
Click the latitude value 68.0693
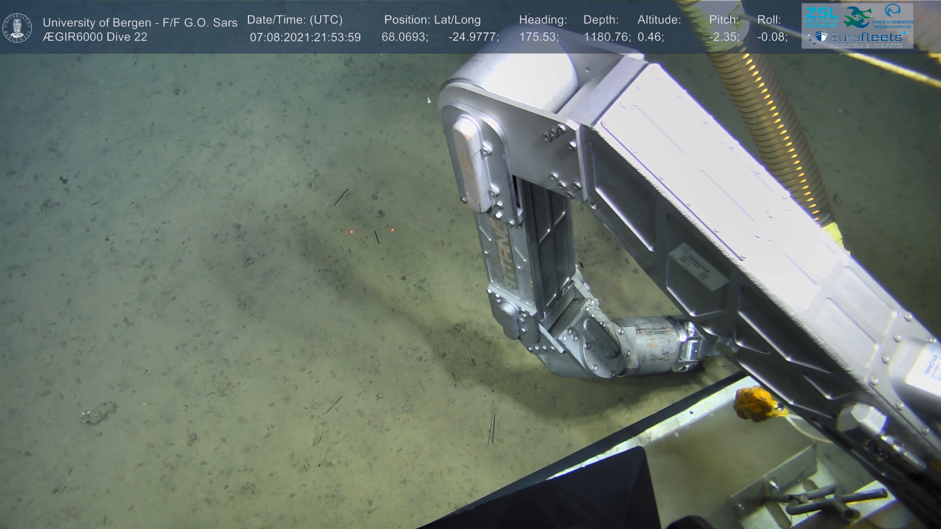pyautogui.click(x=404, y=37)
